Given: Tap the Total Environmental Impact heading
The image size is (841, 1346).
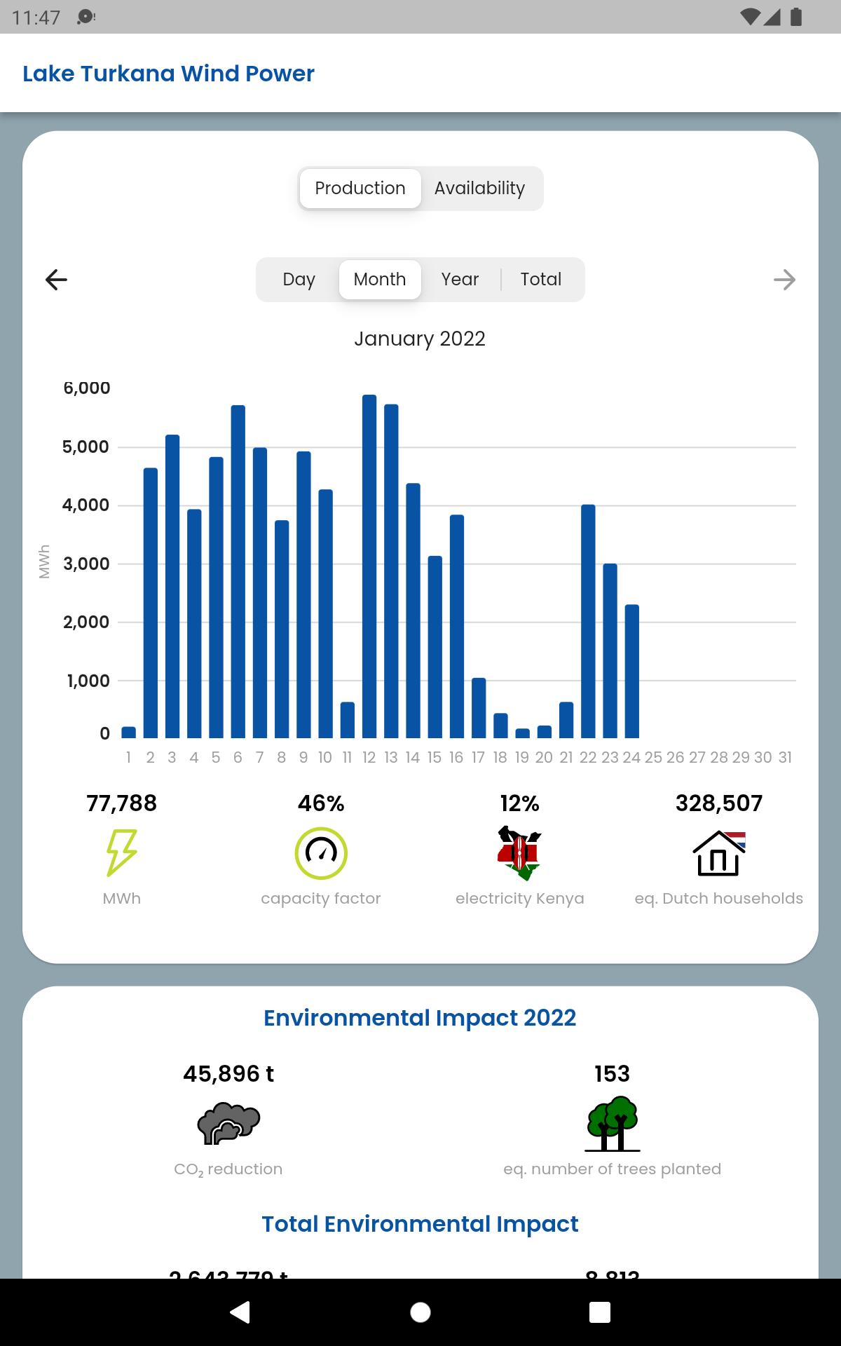Looking at the screenshot, I should tap(420, 1224).
